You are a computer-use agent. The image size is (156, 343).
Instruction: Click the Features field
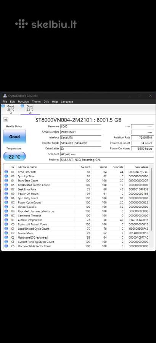107,160
